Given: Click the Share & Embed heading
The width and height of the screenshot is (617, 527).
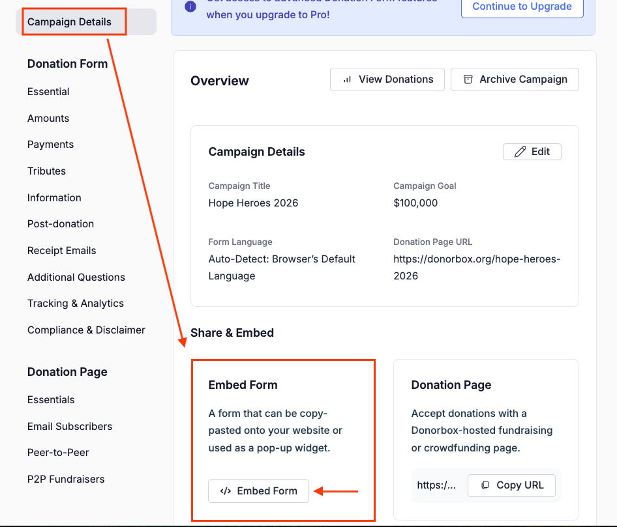Looking at the screenshot, I should point(232,333).
